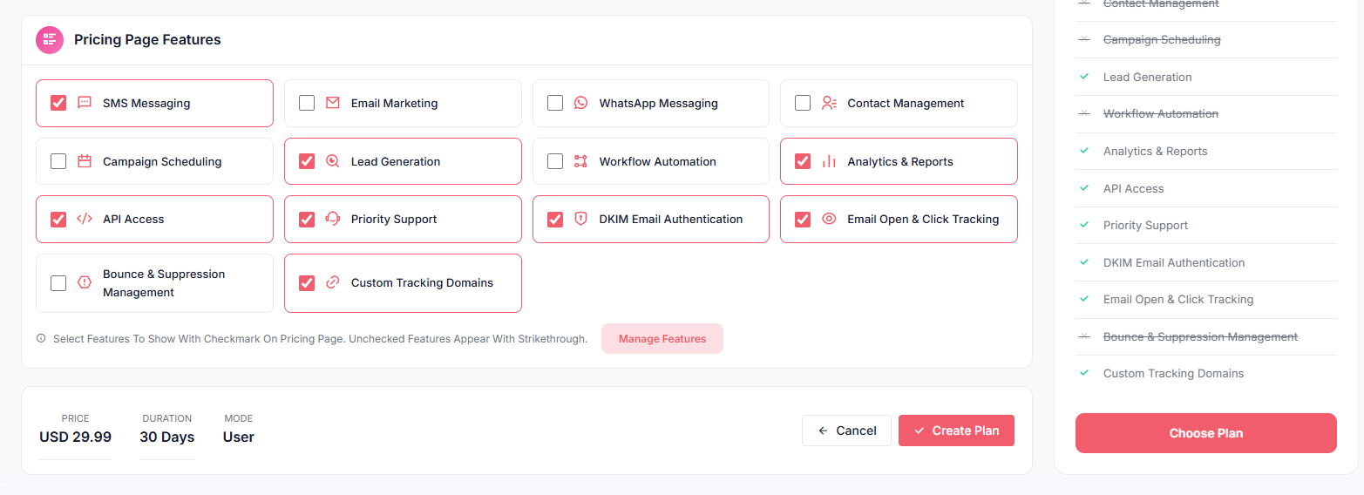Open Manage Features
The height and width of the screenshot is (495, 1364).
click(662, 339)
